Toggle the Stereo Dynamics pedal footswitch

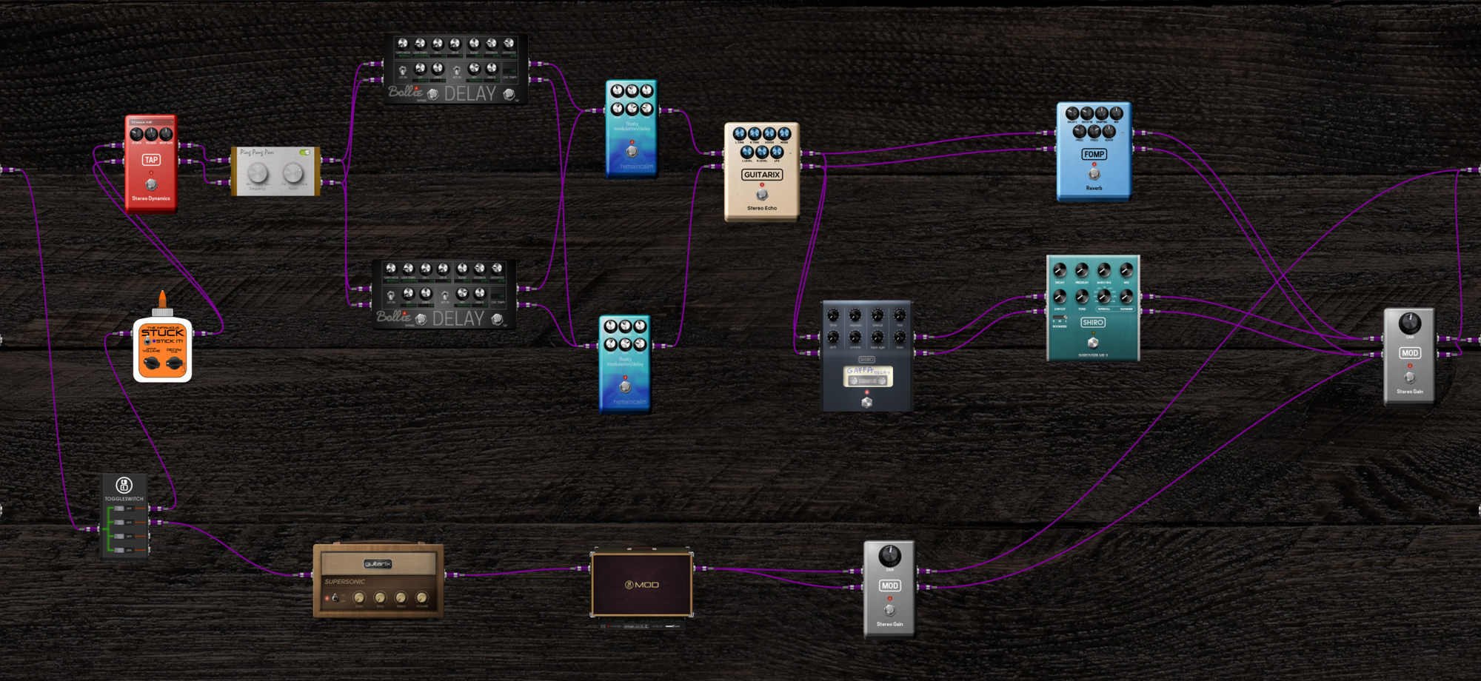pyautogui.click(x=151, y=184)
